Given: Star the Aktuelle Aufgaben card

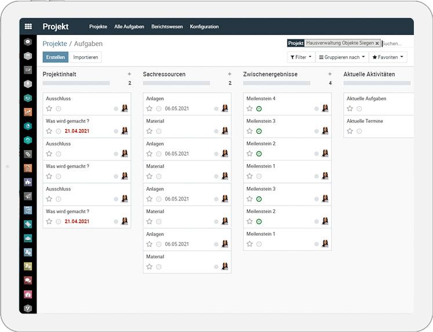Looking at the screenshot, I should [x=350, y=108].
